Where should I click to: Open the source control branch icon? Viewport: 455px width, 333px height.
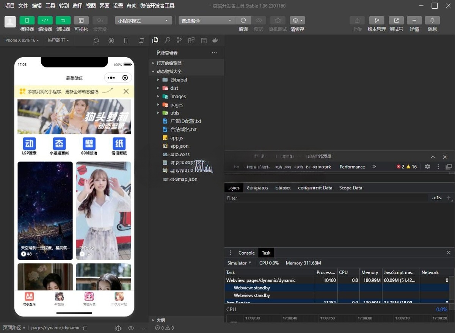(179, 40)
